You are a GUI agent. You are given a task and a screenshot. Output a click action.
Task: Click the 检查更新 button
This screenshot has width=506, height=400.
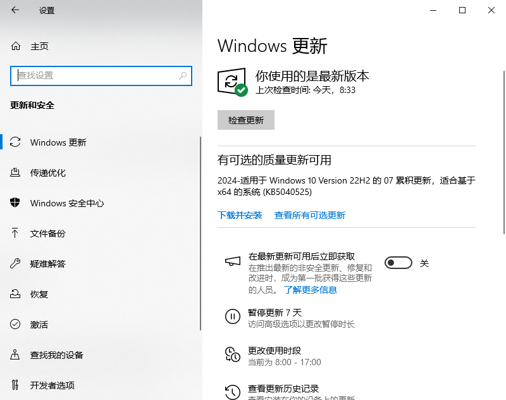pyautogui.click(x=246, y=120)
